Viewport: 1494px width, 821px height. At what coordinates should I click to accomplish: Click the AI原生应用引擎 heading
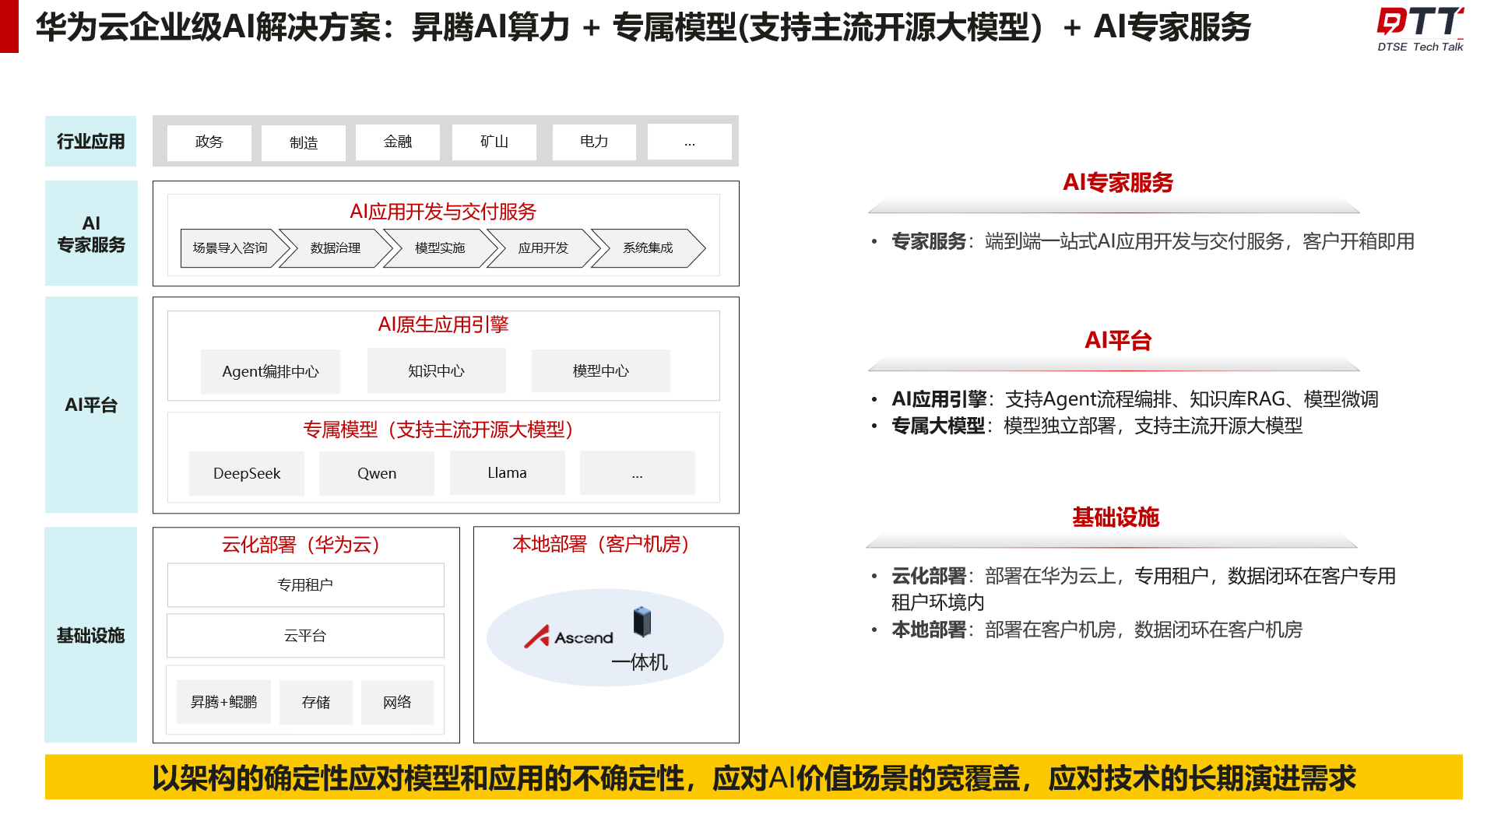443,325
